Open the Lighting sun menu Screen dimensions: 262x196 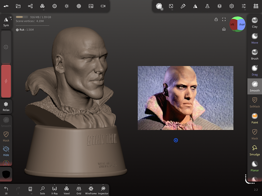(x=67, y=6)
